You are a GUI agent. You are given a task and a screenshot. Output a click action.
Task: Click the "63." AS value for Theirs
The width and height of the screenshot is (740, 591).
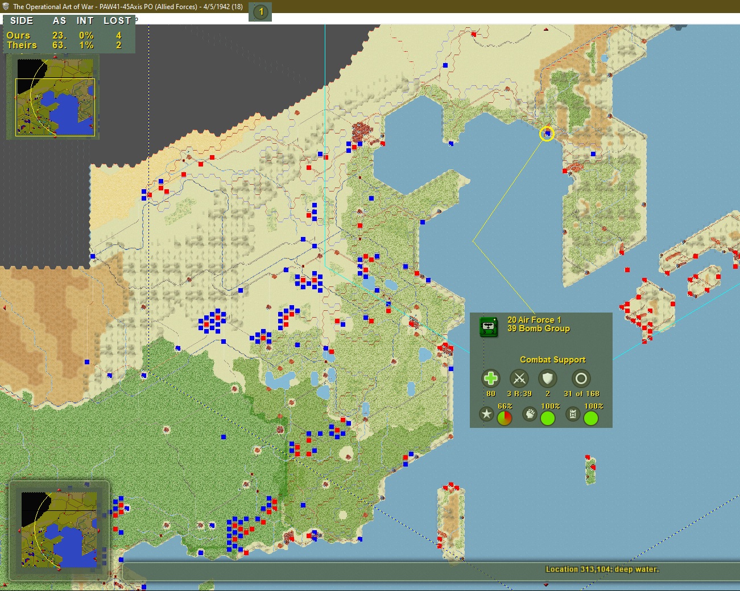pyautogui.click(x=59, y=45)
